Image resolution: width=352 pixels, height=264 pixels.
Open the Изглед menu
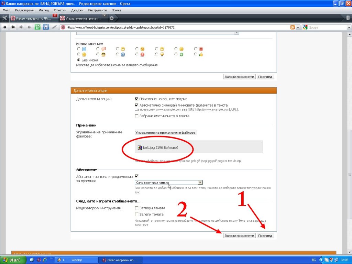click(44, 10)
